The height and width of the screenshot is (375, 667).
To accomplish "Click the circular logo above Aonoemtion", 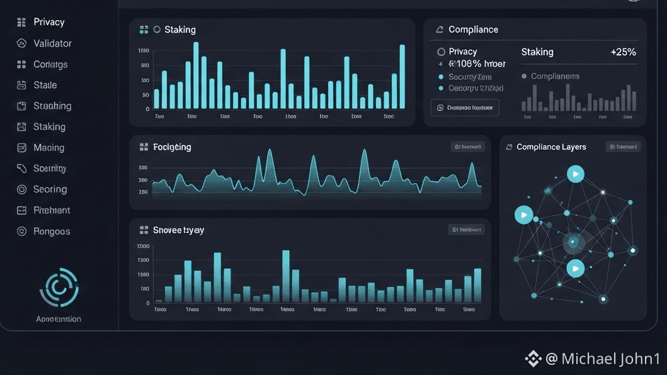I will click(x=59, y=288).
